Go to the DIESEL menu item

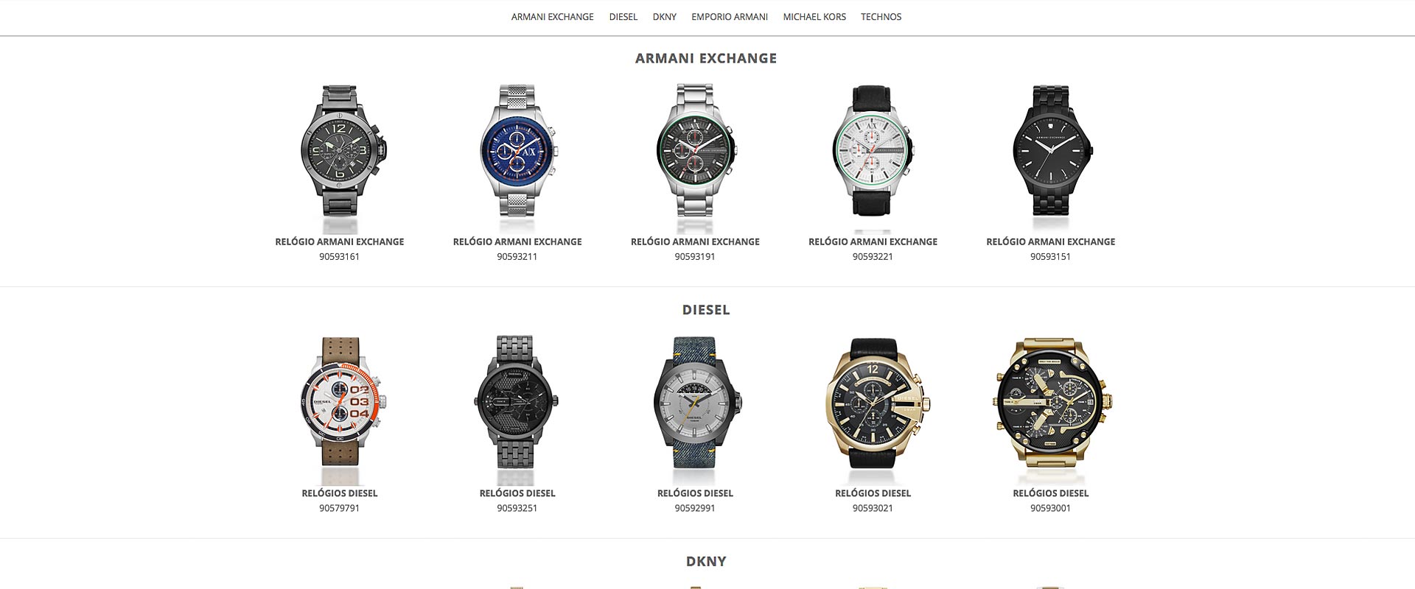pos(623,17)
